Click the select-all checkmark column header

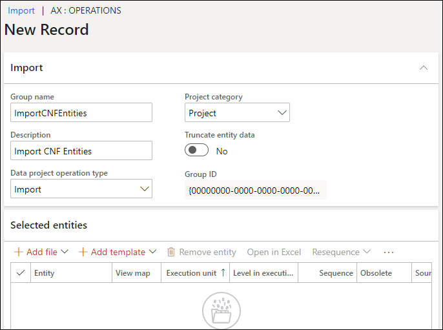tap(20, 273)
